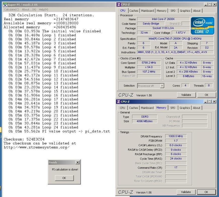Open the Help(H) menu in Super PI
The height and width of the screenshot is (197, 219).
(43, 10)
